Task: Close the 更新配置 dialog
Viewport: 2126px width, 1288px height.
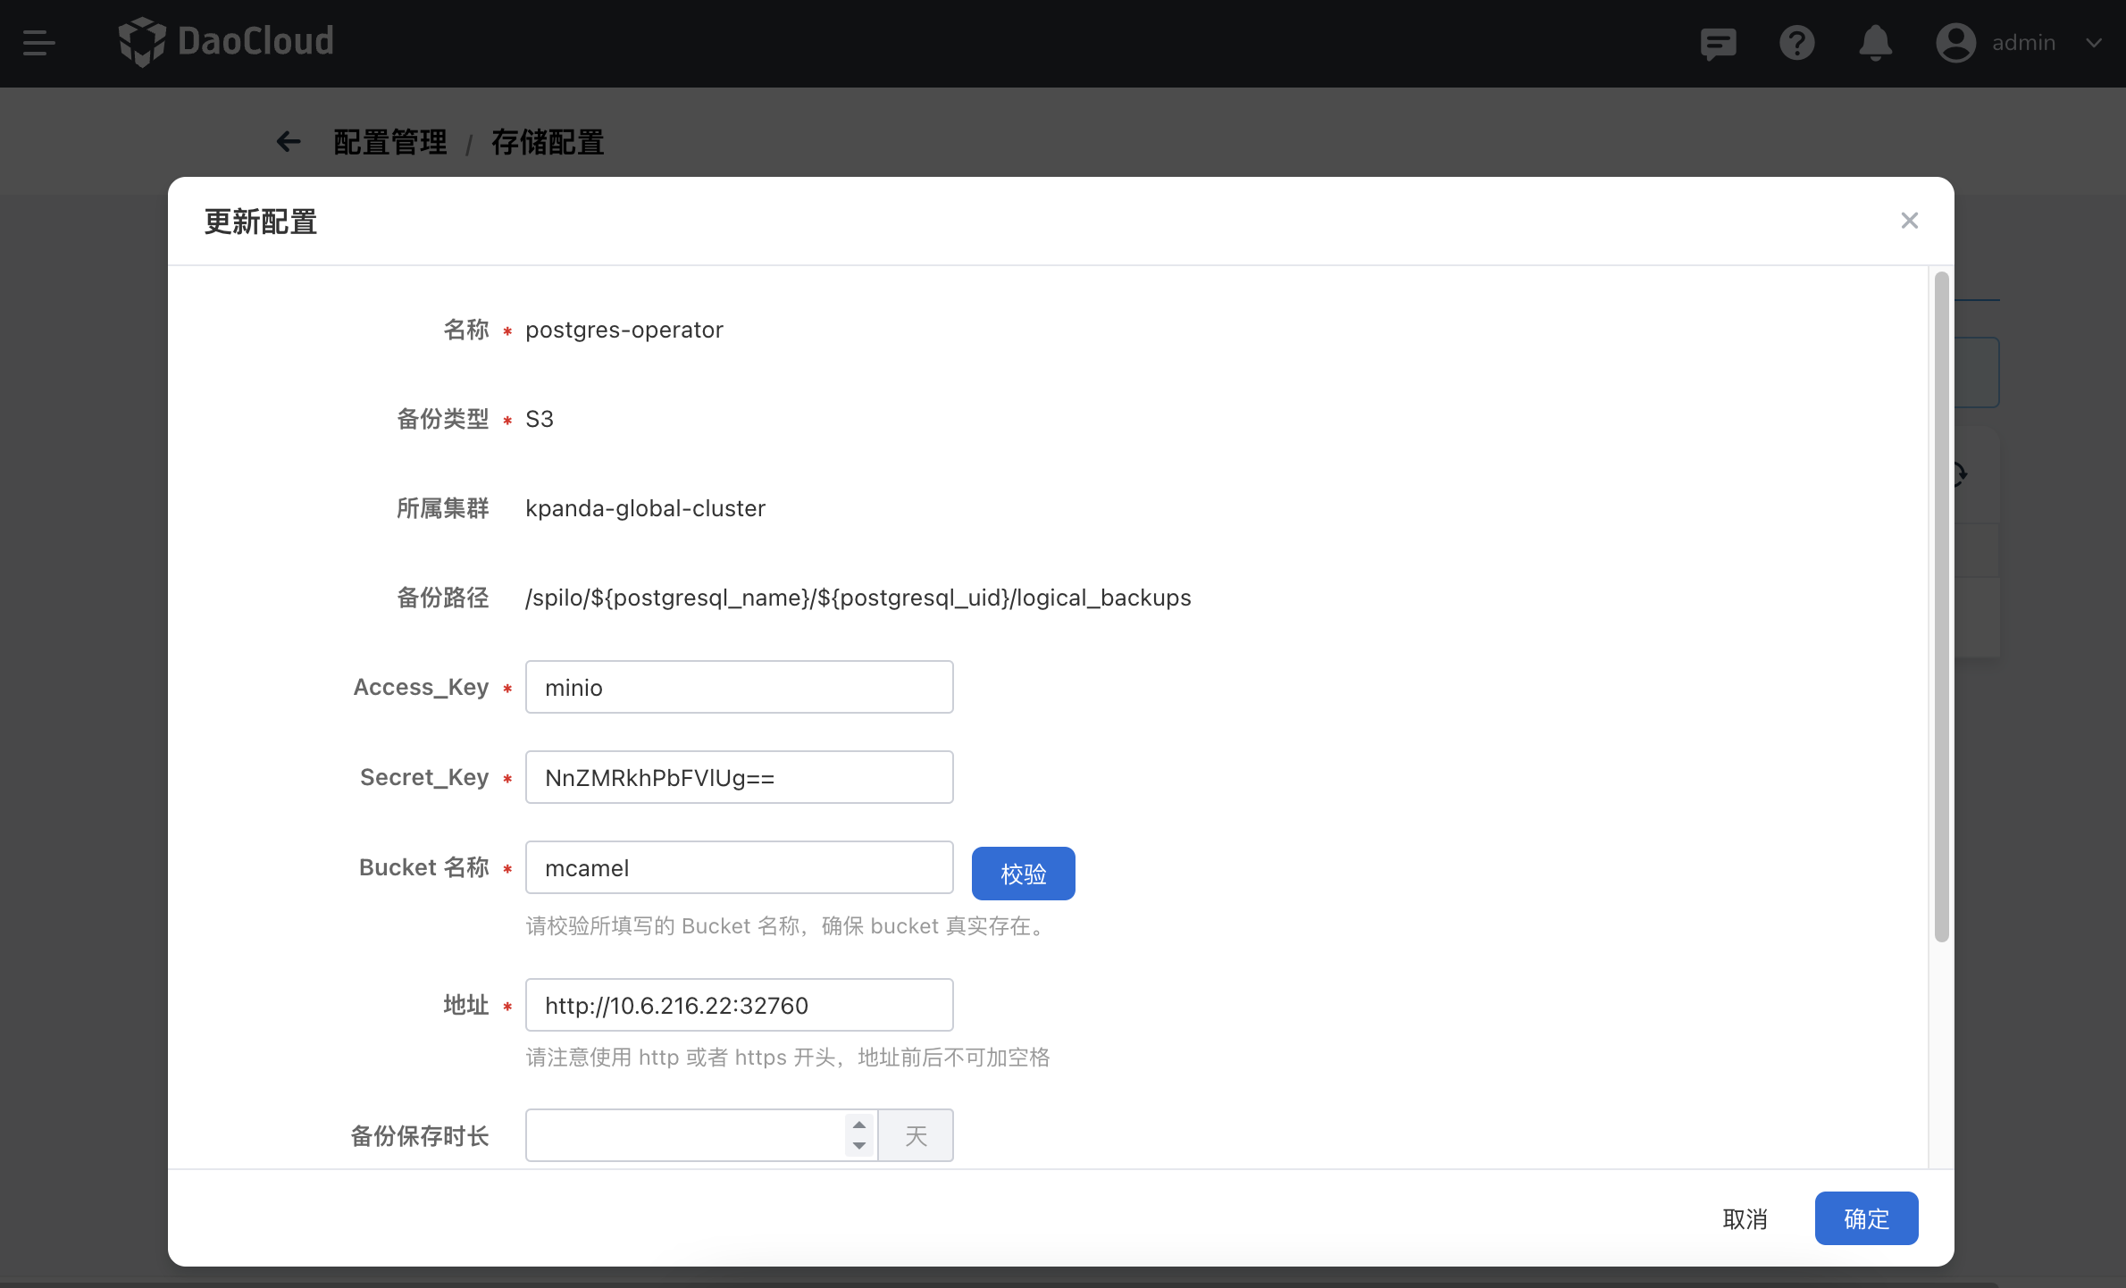Action: point(1909,221)
